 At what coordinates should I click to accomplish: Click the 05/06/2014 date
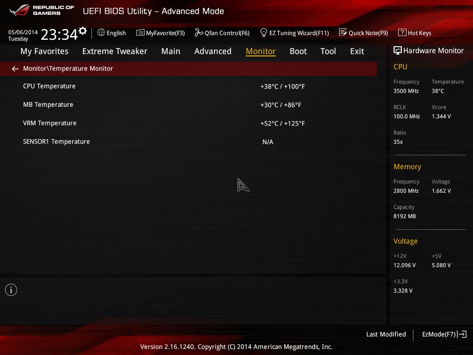[x=23, y=32]
